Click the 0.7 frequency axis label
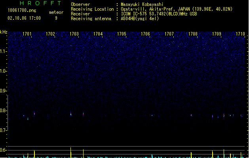 point(3,130)
